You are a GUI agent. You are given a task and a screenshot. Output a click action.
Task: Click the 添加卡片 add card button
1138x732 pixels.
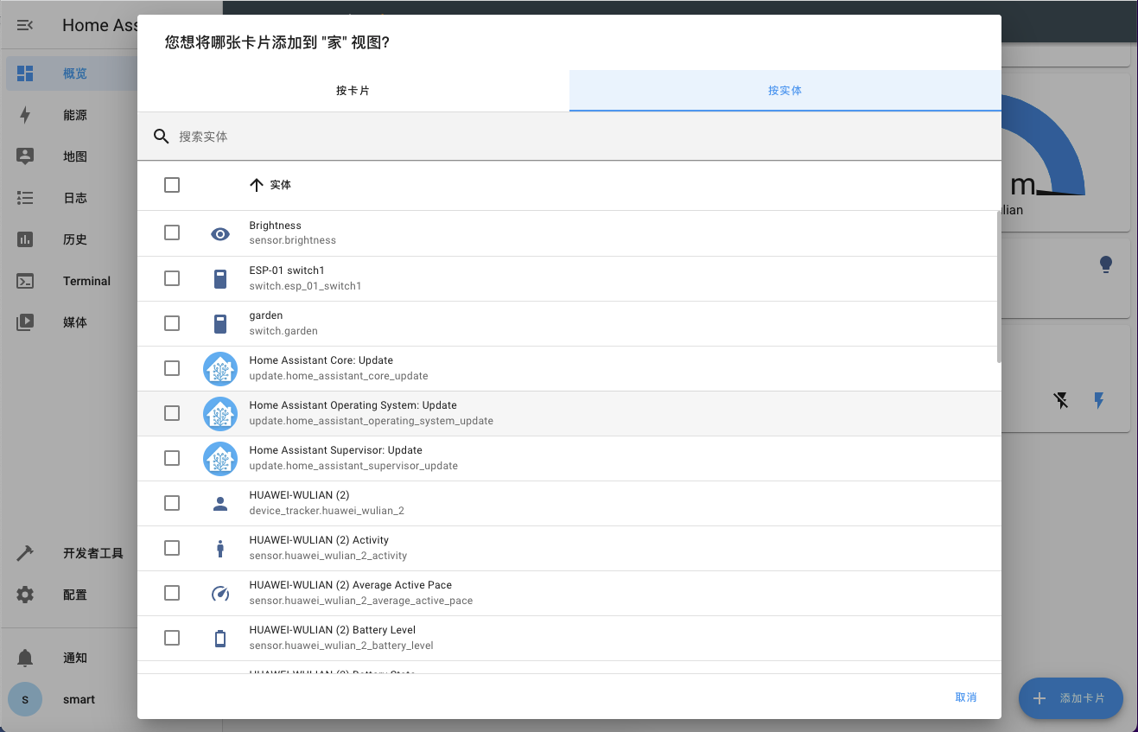pos(1071,698)
